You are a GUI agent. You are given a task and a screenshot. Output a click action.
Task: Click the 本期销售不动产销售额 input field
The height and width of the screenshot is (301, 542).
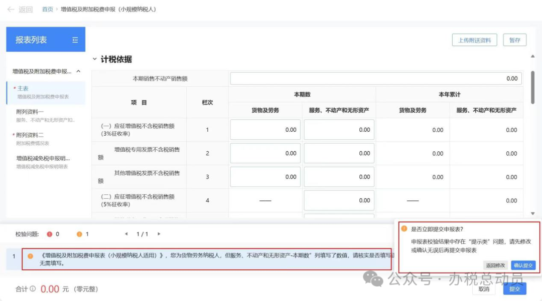pyautogui.click(x=375, y=78)
